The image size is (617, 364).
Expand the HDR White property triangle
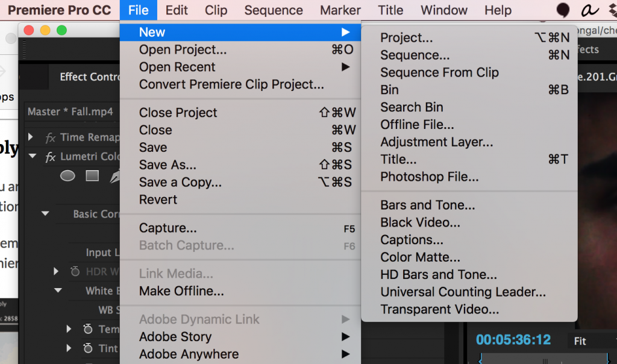pos(56,271)
